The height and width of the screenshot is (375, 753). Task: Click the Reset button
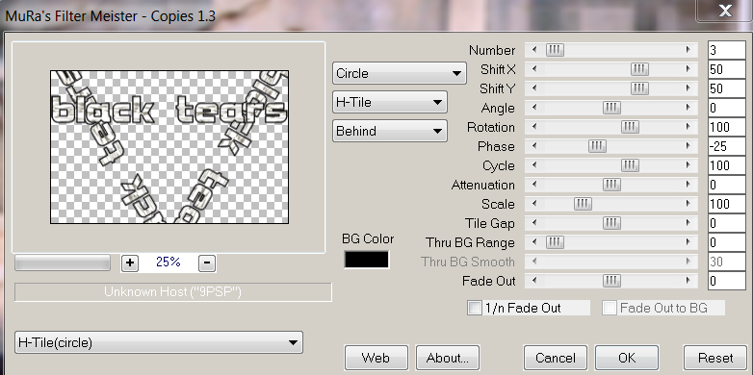click(x=715, y=358)
